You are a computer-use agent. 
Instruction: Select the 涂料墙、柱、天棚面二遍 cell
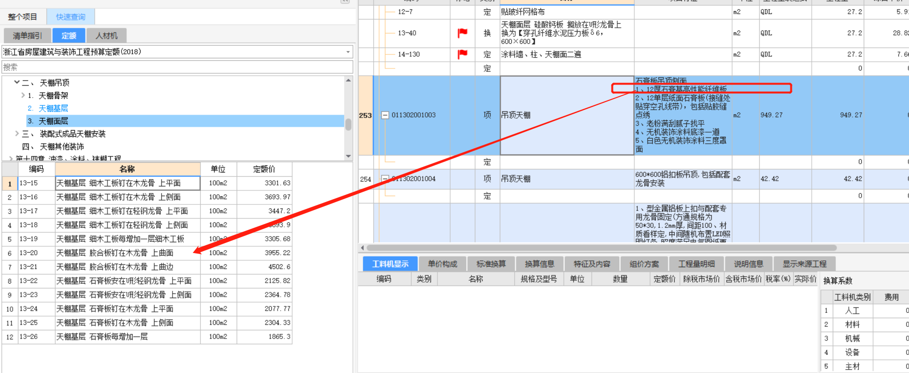click(x=567, y=54)
